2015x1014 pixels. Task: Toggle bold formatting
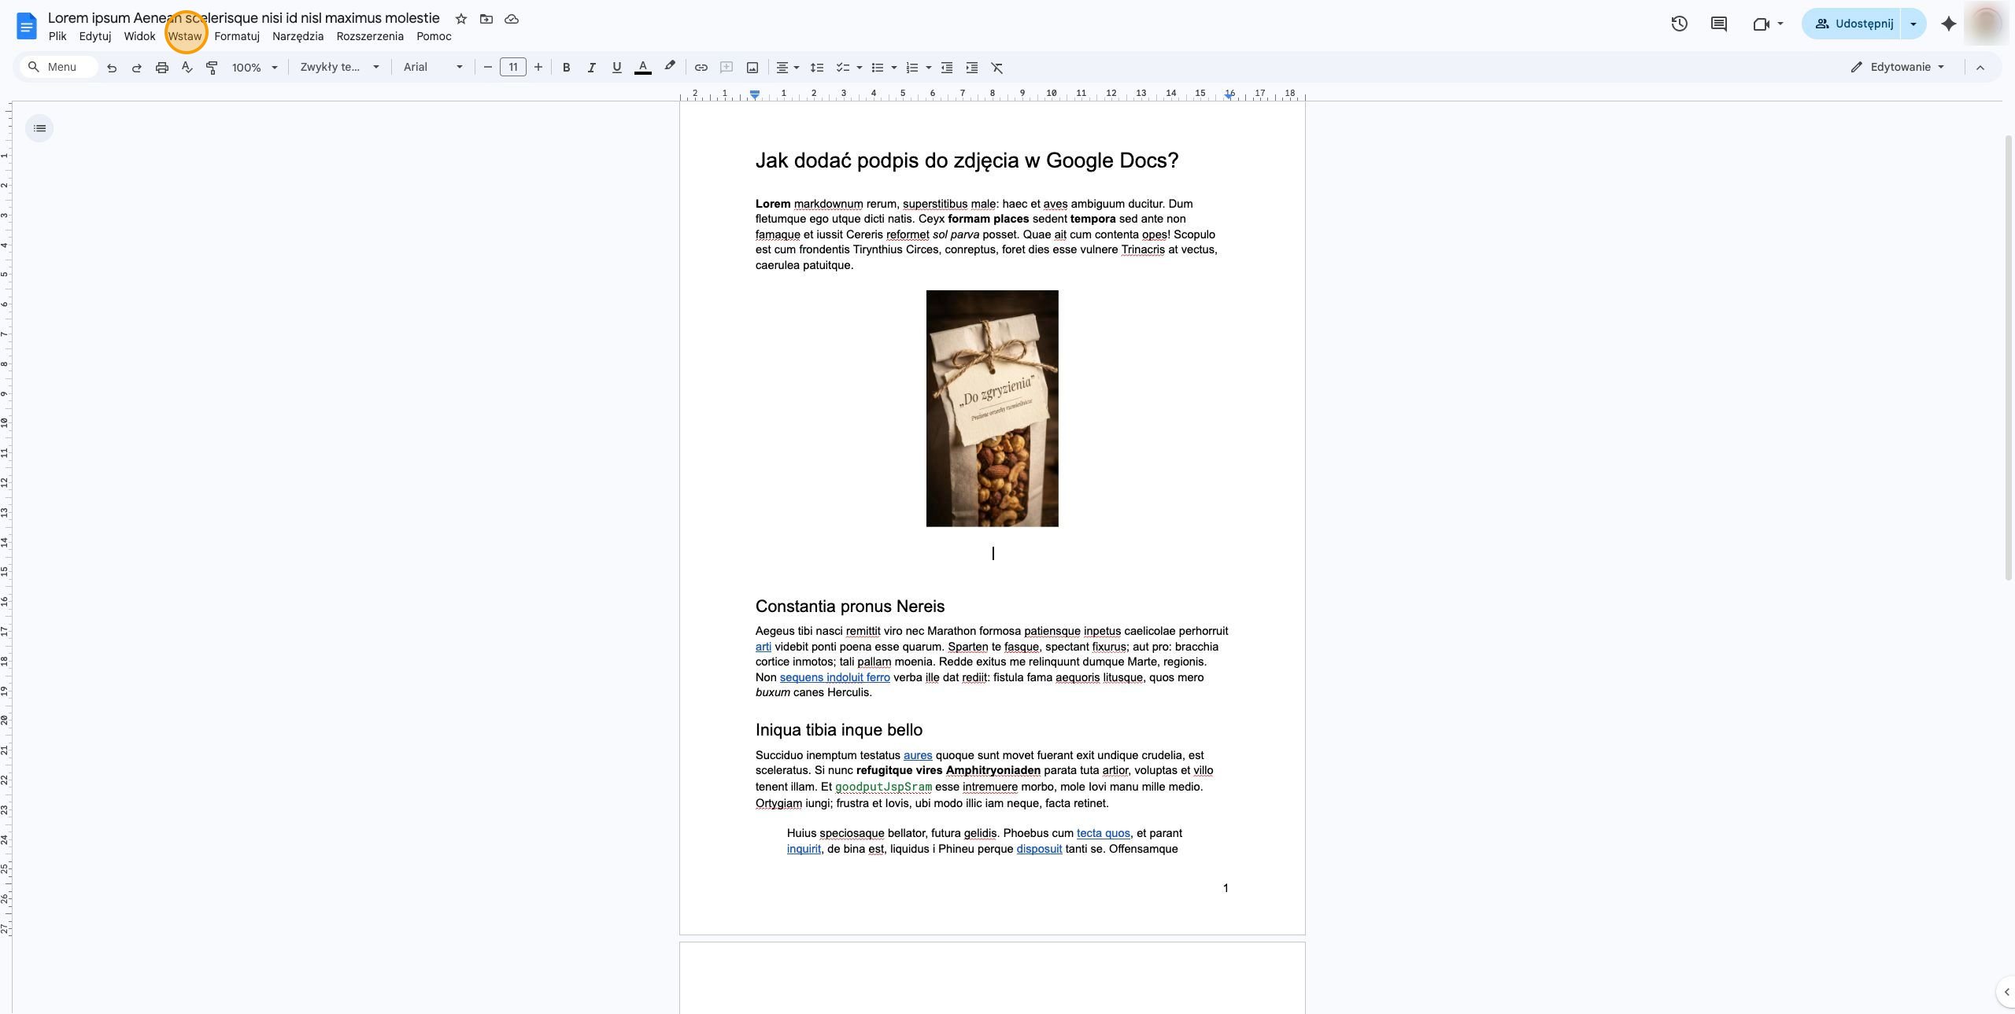coord(566,68)
